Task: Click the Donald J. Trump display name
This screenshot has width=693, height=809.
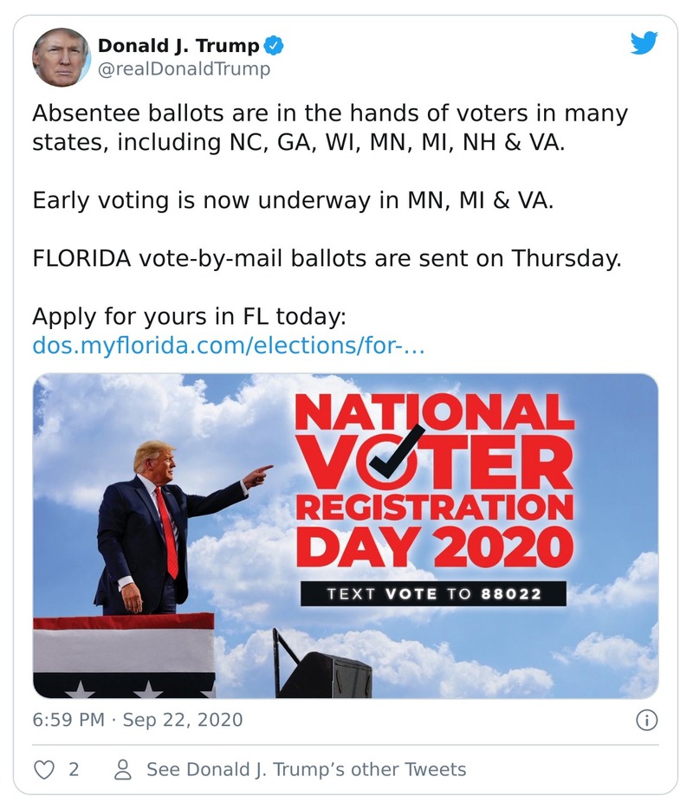Action: 178,46
